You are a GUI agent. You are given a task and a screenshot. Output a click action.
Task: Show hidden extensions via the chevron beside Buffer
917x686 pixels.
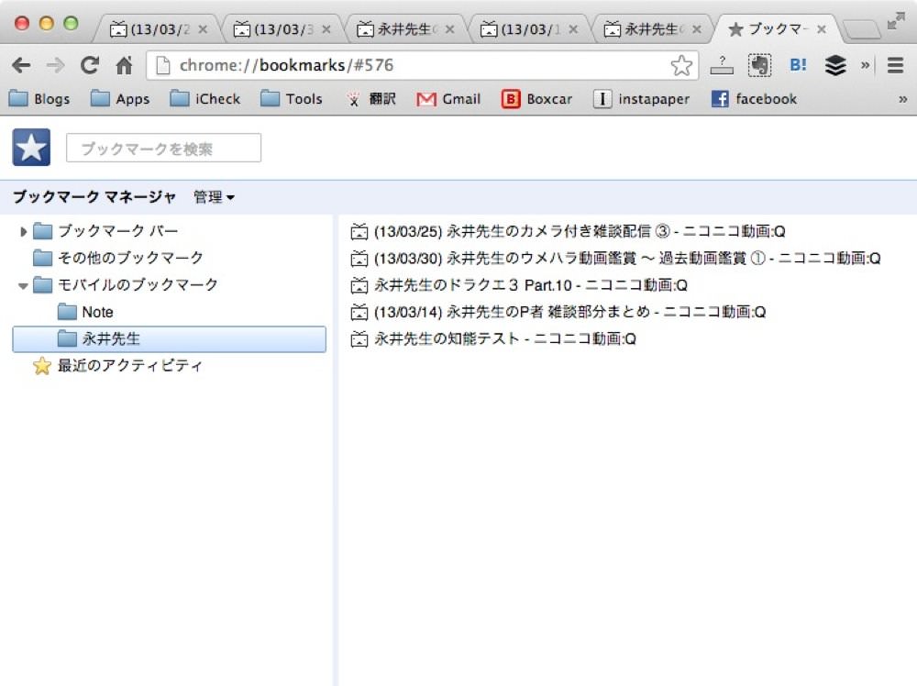(865, 65)
